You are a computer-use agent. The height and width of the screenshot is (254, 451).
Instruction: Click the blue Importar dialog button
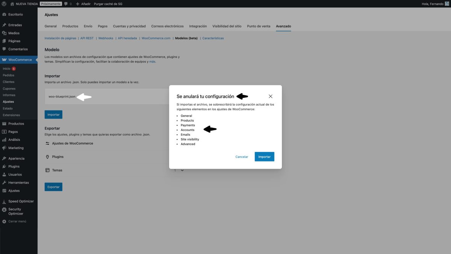264,157
